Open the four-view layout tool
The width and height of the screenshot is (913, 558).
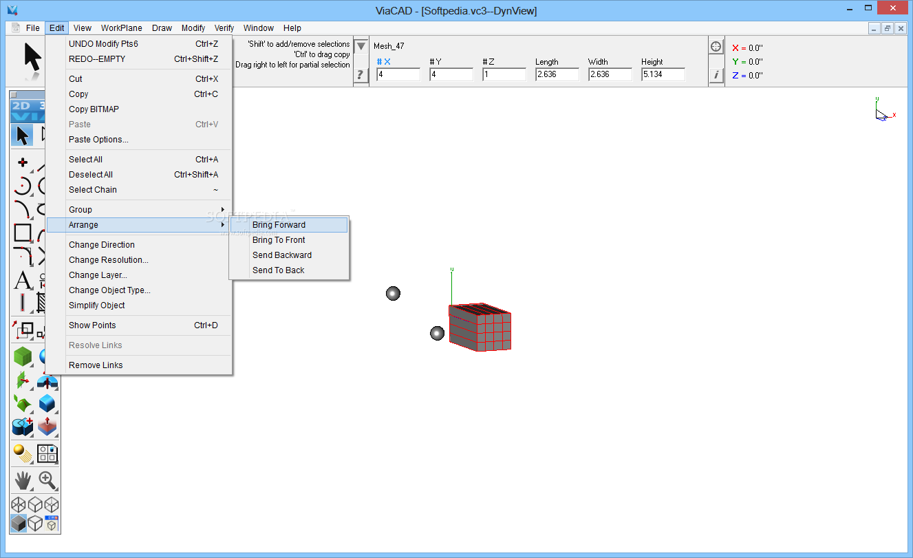(x=47, y=453)
